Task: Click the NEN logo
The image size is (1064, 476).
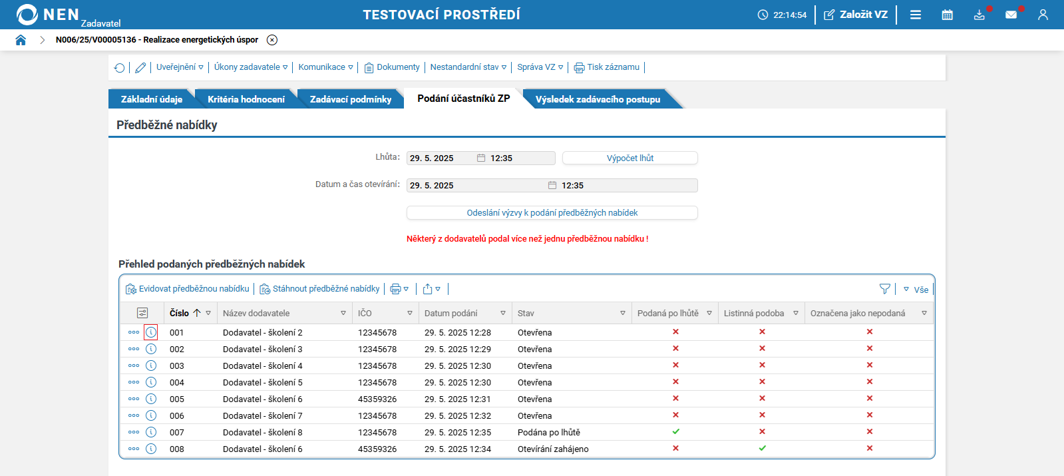Action: coord(47,15)
